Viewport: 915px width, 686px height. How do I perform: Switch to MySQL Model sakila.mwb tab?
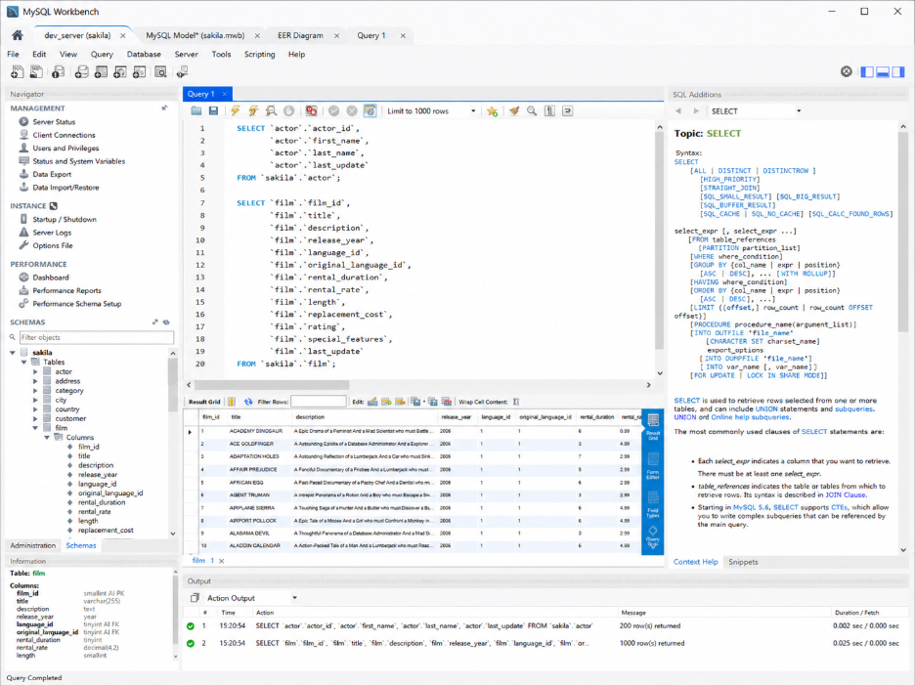(195, 35)
